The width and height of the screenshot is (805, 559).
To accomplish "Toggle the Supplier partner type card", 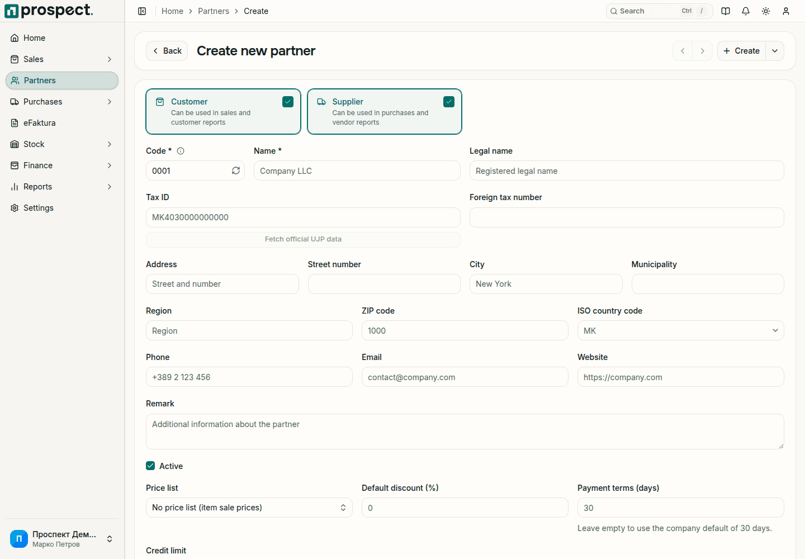I will click(385, 112).
